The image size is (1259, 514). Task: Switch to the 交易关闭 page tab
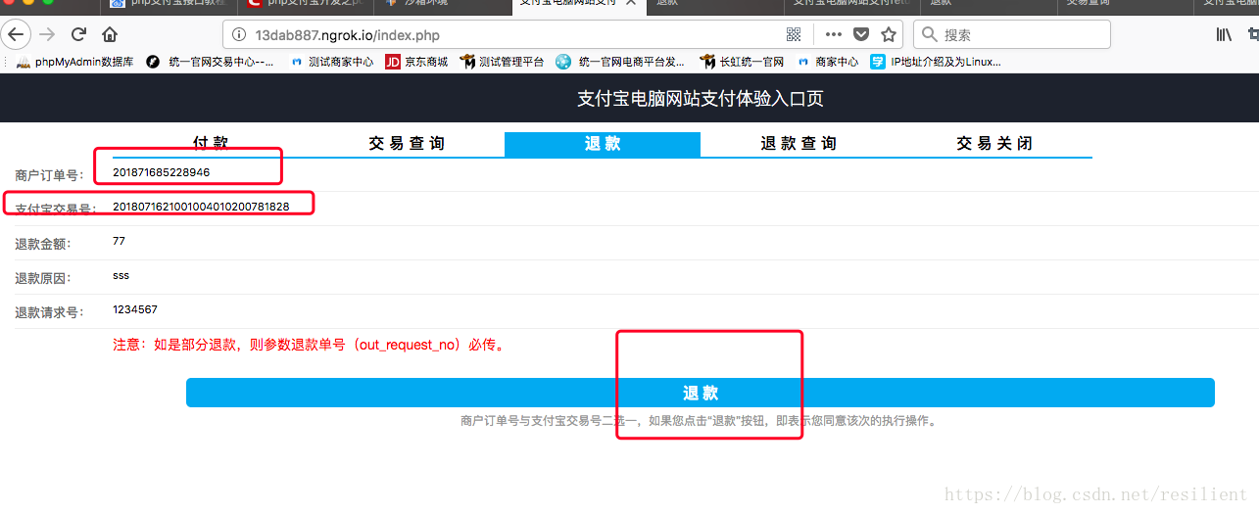pos(994,143)
